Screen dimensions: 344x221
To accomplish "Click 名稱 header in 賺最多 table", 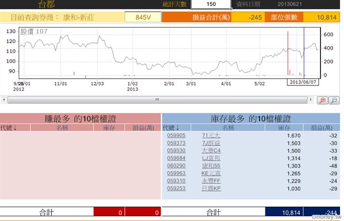I will [x=62, y=128].
